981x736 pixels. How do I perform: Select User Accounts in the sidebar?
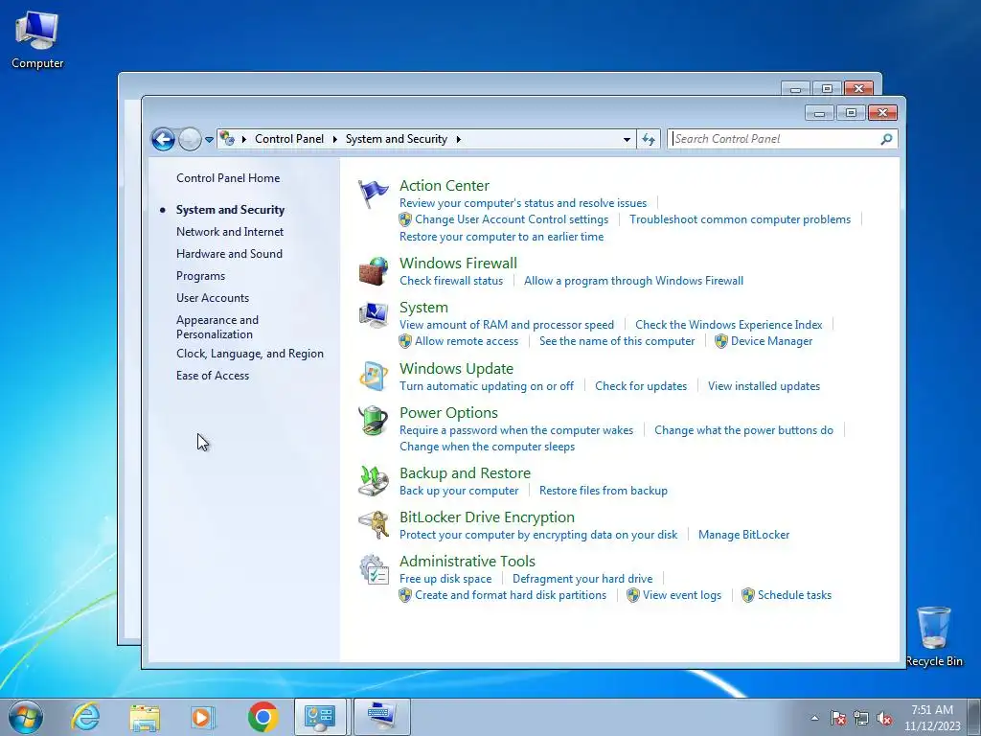(212, 298)
